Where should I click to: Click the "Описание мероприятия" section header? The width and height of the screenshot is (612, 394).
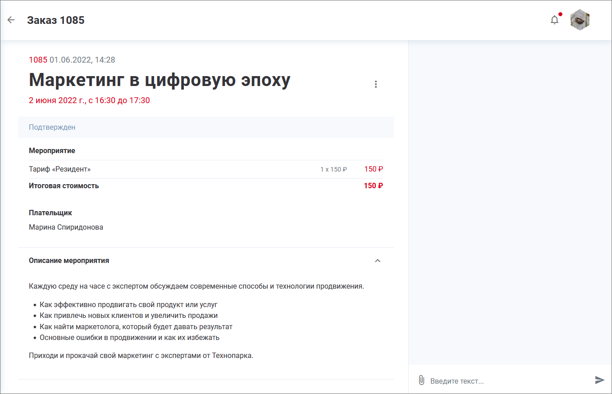69,261
